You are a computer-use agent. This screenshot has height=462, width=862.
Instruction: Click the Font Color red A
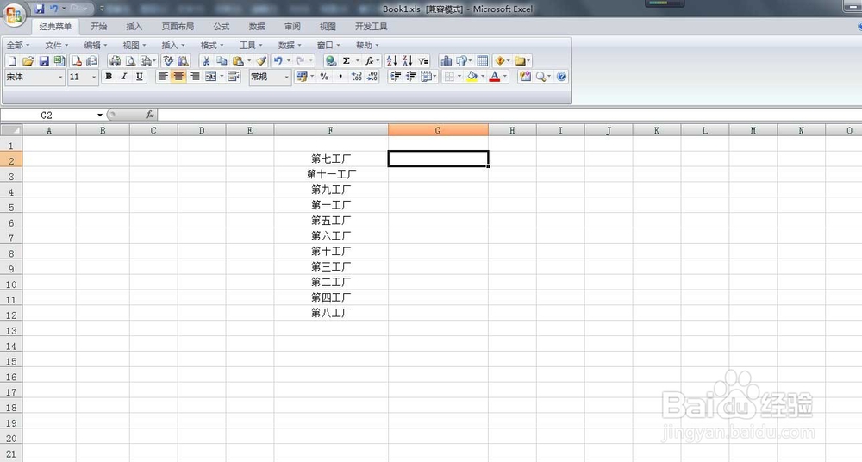tap(494, 77)
